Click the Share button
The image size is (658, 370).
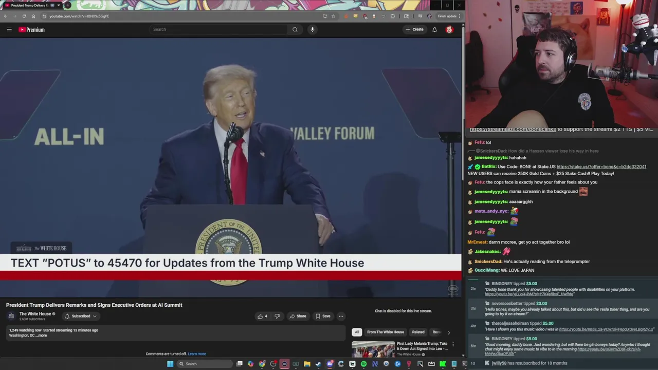pos(298,316)
